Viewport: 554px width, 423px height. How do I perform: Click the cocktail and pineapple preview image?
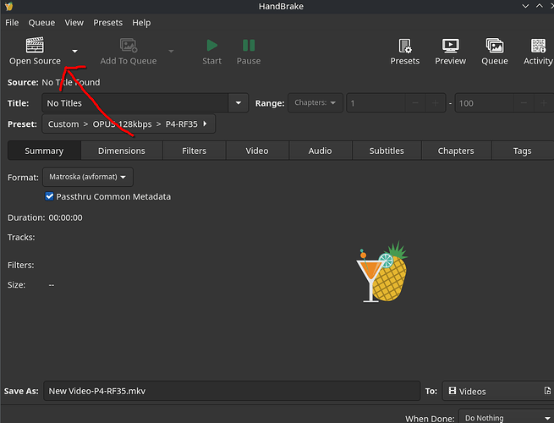click(x=382, y=272)
